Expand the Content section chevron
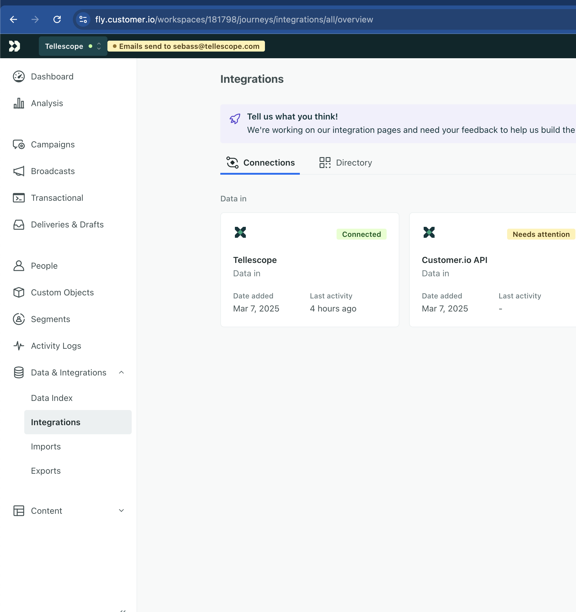This screenshot has height=612, width=576. (x=121, y=511)
